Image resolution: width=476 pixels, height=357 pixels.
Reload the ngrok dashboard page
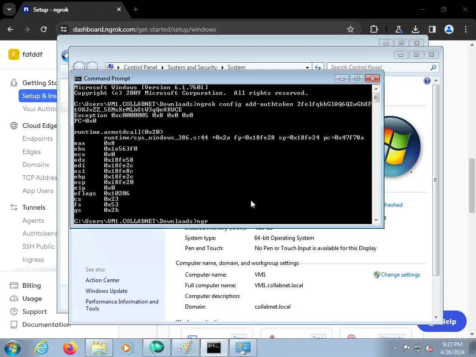coord(44,29)
